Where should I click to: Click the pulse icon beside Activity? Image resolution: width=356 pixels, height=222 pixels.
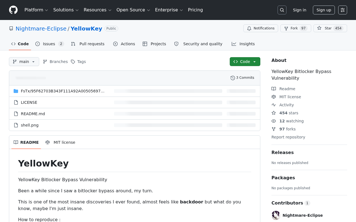click(274, 105)
